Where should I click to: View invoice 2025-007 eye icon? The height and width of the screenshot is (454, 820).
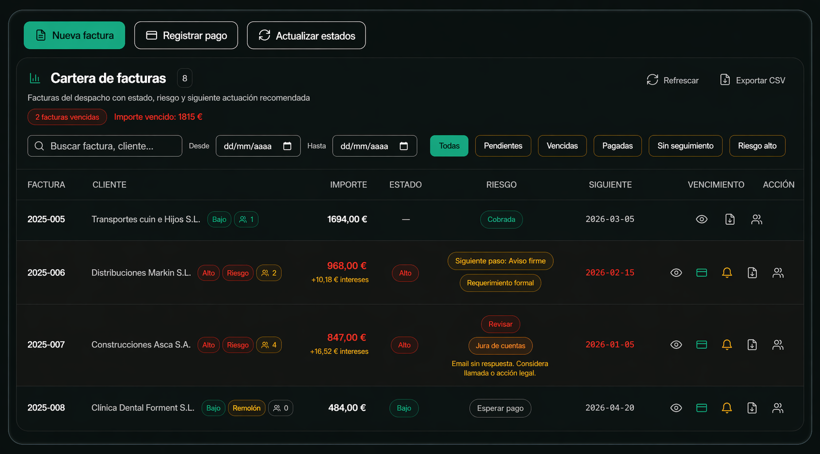[x=676, y=345]
